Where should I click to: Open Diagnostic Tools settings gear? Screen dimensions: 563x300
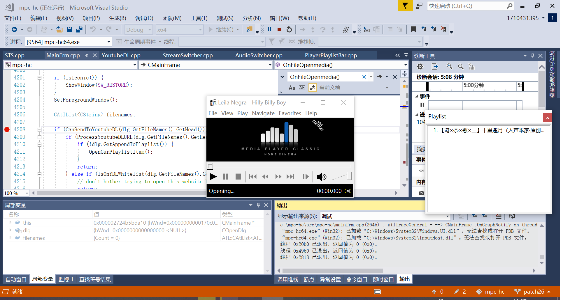[x=420, y=66]
